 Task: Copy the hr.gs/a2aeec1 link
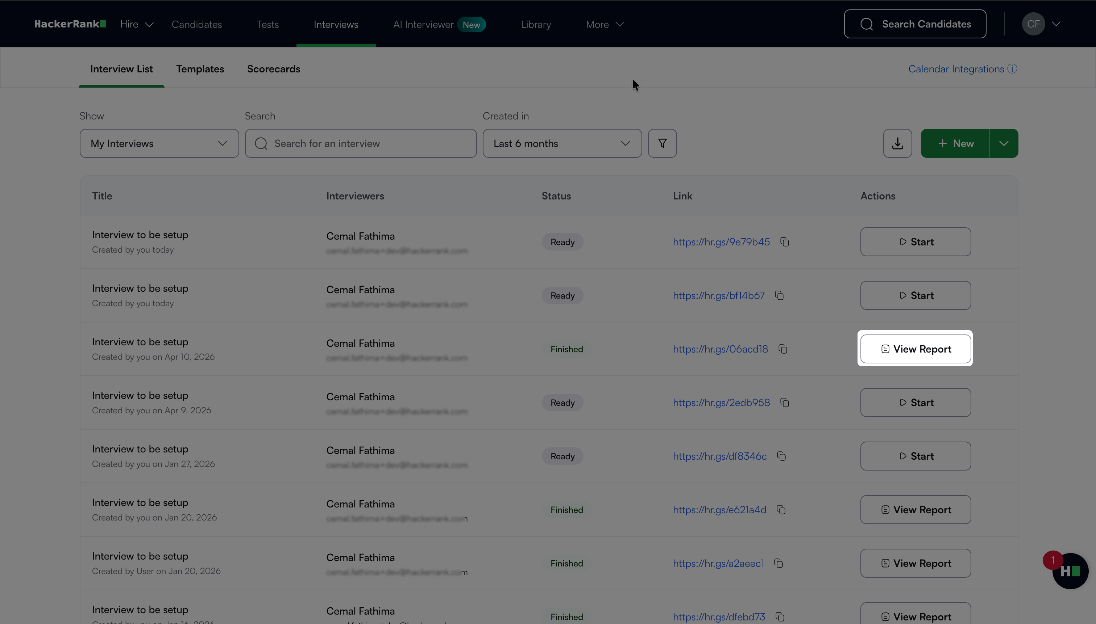(779, 564)
